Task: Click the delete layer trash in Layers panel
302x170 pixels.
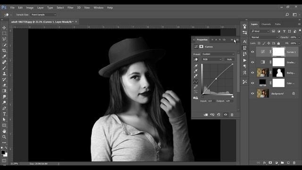Action: [x=294, y=163]
